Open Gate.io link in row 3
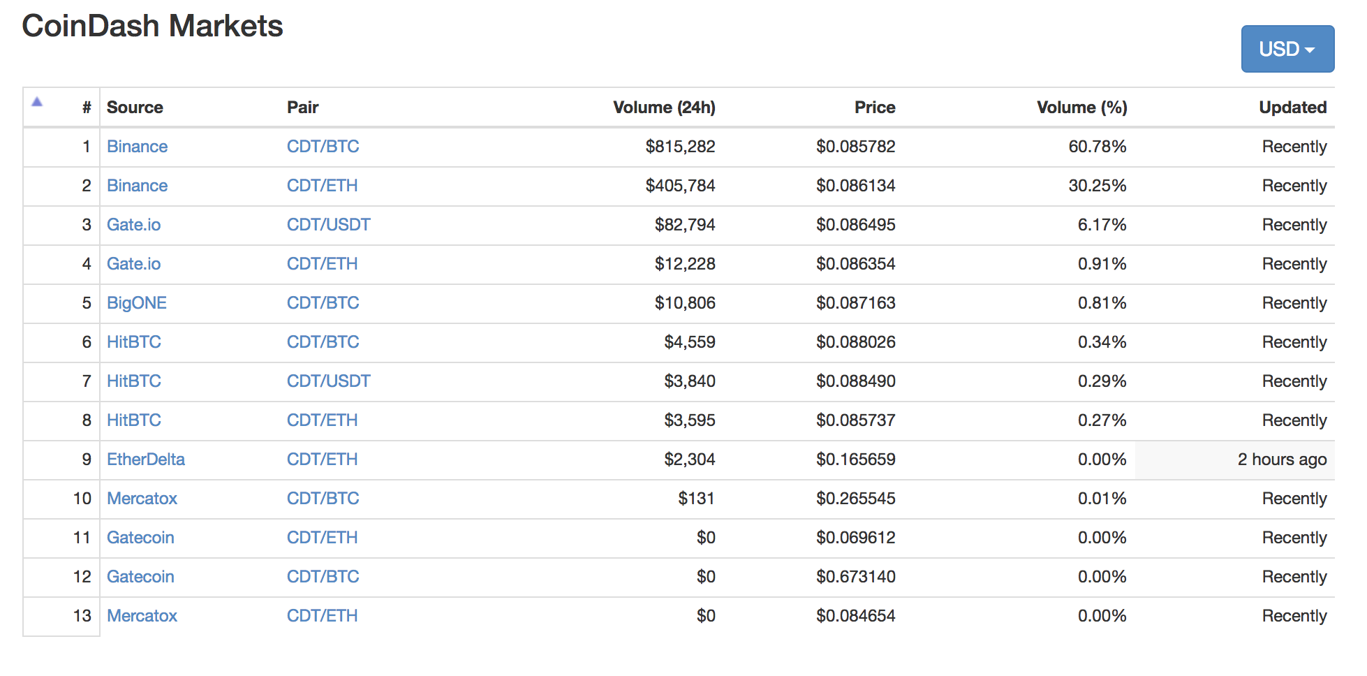This screenshot has width=1367, height=676. click(133, 225)
